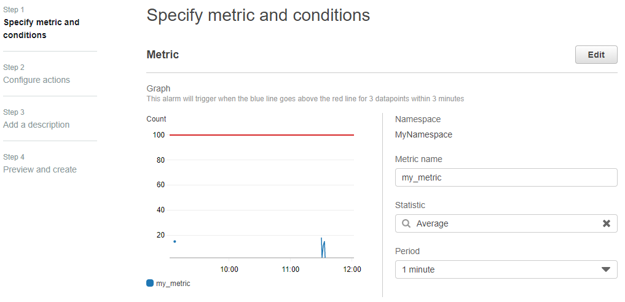Click the 10:00 time axis label
625x302 pixels.
click(x=229, y=269)
